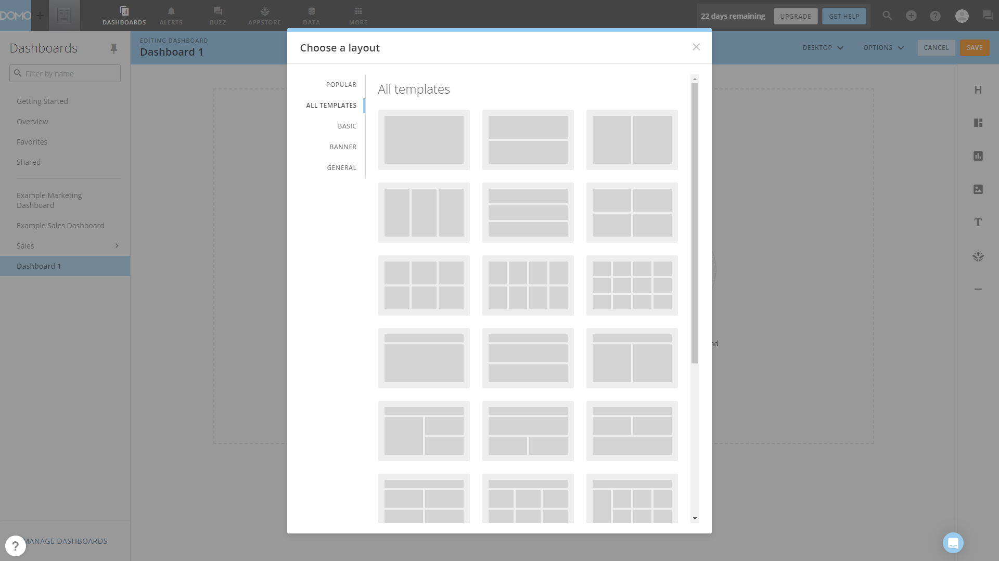Open the Shared dashboards list
Viewport: 999px width, 561px height.
click(x=29, y=162)
